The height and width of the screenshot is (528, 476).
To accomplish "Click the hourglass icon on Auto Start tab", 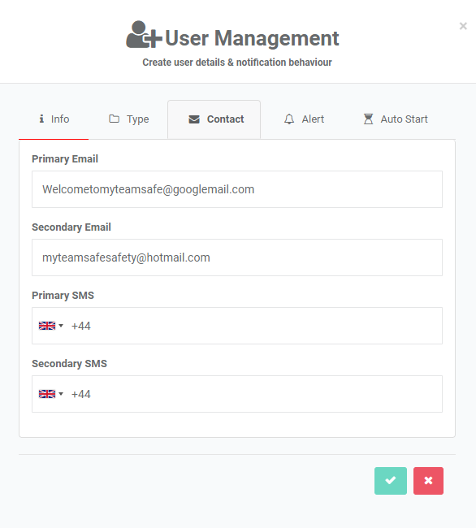I will (368, 119).
